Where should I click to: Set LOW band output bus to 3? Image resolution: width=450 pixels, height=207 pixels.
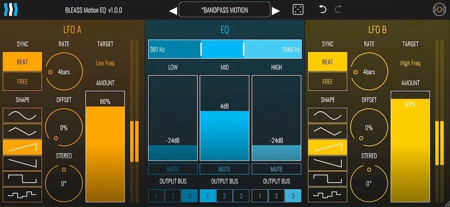(190, 196)
